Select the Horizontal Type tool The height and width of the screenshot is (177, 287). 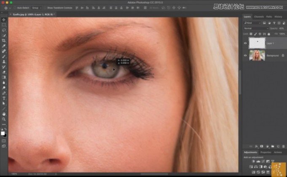(x=4, y=98)
